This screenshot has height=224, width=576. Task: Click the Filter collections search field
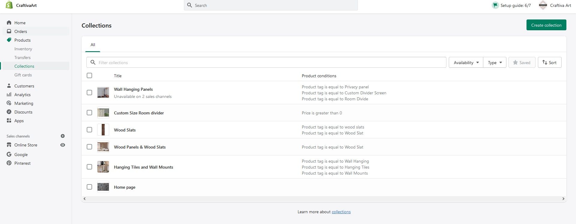(x=270, y=63)
